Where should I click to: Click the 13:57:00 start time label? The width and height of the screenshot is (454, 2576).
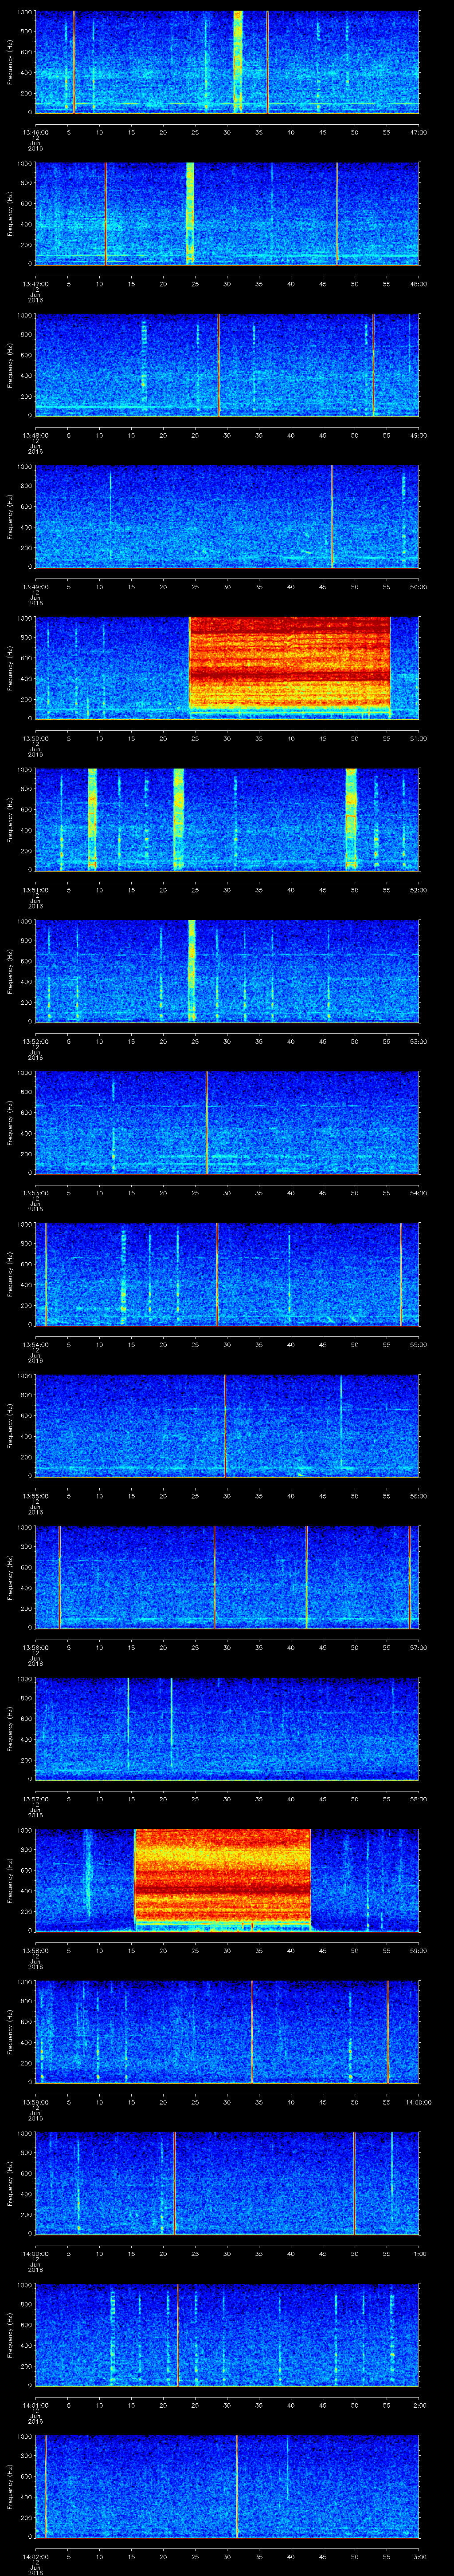(36, 1799)
